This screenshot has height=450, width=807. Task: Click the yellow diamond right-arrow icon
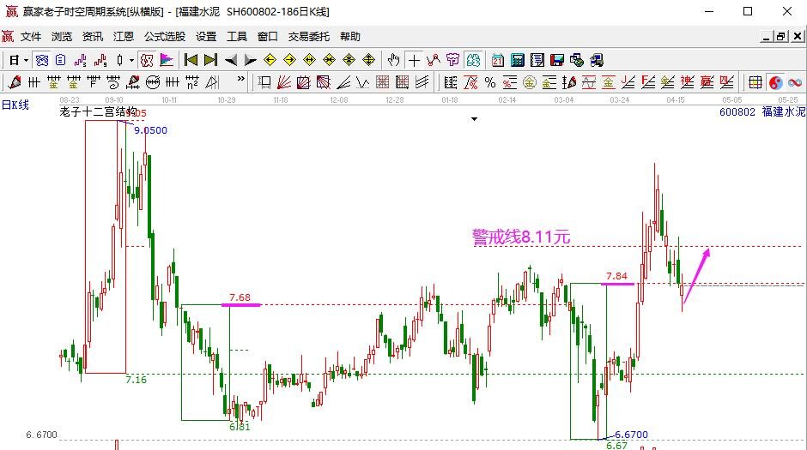[x=290, y=60]
